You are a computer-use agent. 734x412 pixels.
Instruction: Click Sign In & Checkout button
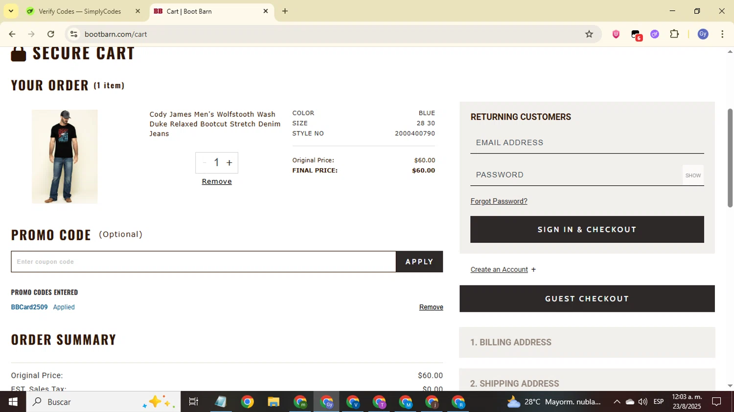click(587, 229)
